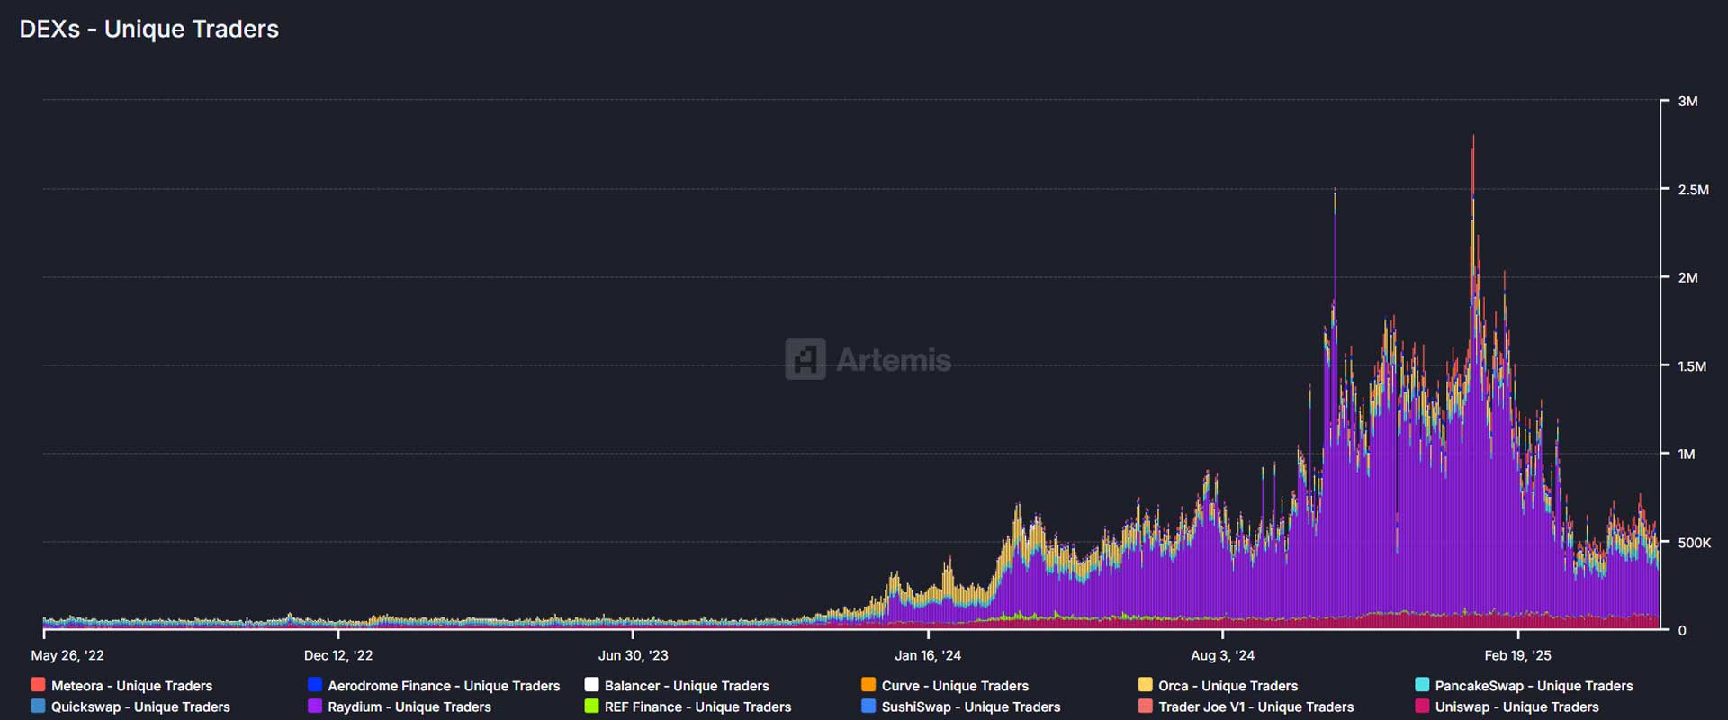
Task: Toggle the Uniswap - Unique Traders legend label
Action: (x=1517, y=707)
